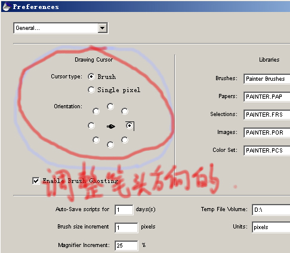Click the Auto-Save scripts days field
The height and width of the screenshot is (253, 290).
(x=124, y=210)
